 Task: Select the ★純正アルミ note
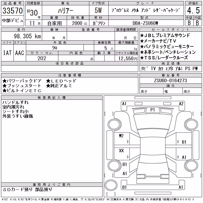pos(59,86)
